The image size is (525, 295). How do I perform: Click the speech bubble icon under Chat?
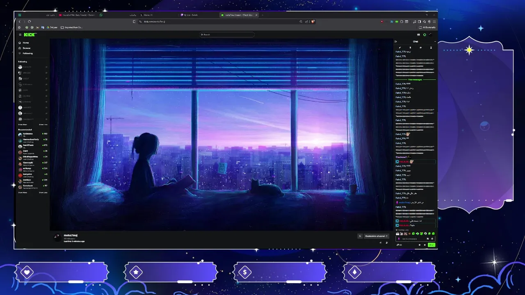pos(420,48)
